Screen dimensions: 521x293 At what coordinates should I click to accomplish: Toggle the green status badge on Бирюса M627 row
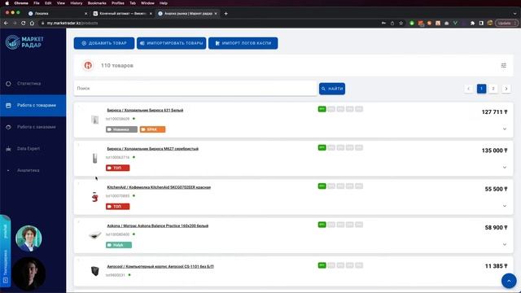pos(322,147)
